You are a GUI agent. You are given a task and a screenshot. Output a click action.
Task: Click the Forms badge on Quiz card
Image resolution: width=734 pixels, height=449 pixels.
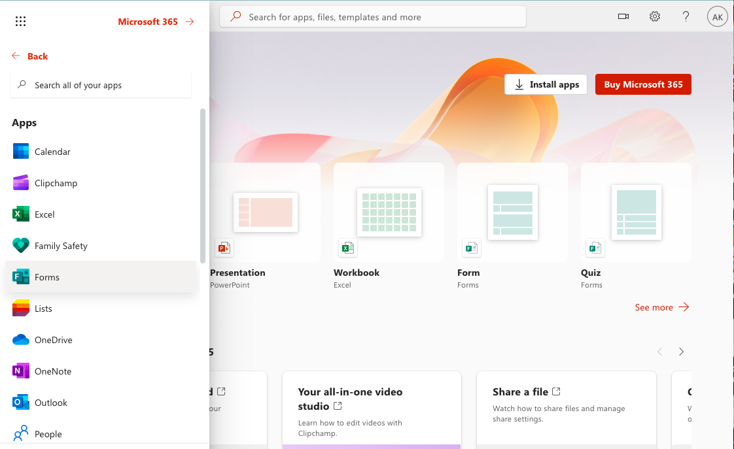[x=595, y=248]
